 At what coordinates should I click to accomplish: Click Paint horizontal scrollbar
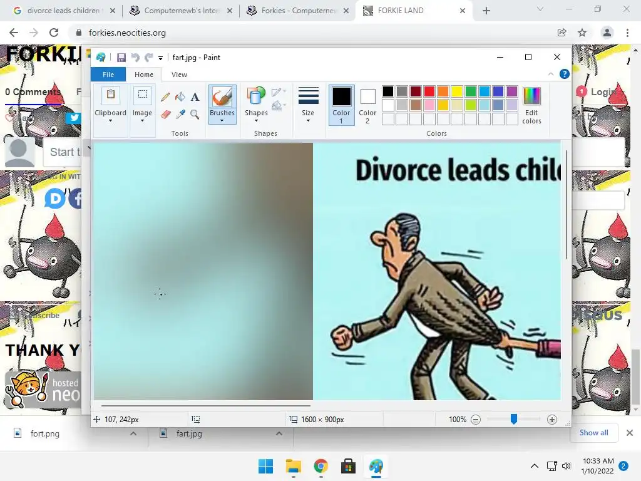[x=206, y=406]
